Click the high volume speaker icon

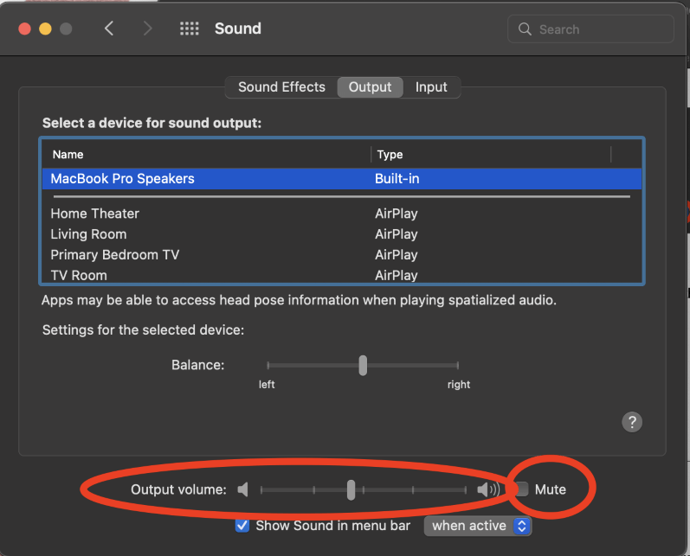pyautogui.click(x=488, y=490)
